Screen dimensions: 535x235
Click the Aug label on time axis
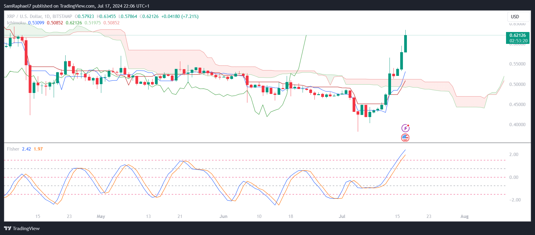[x=465, y=216]
